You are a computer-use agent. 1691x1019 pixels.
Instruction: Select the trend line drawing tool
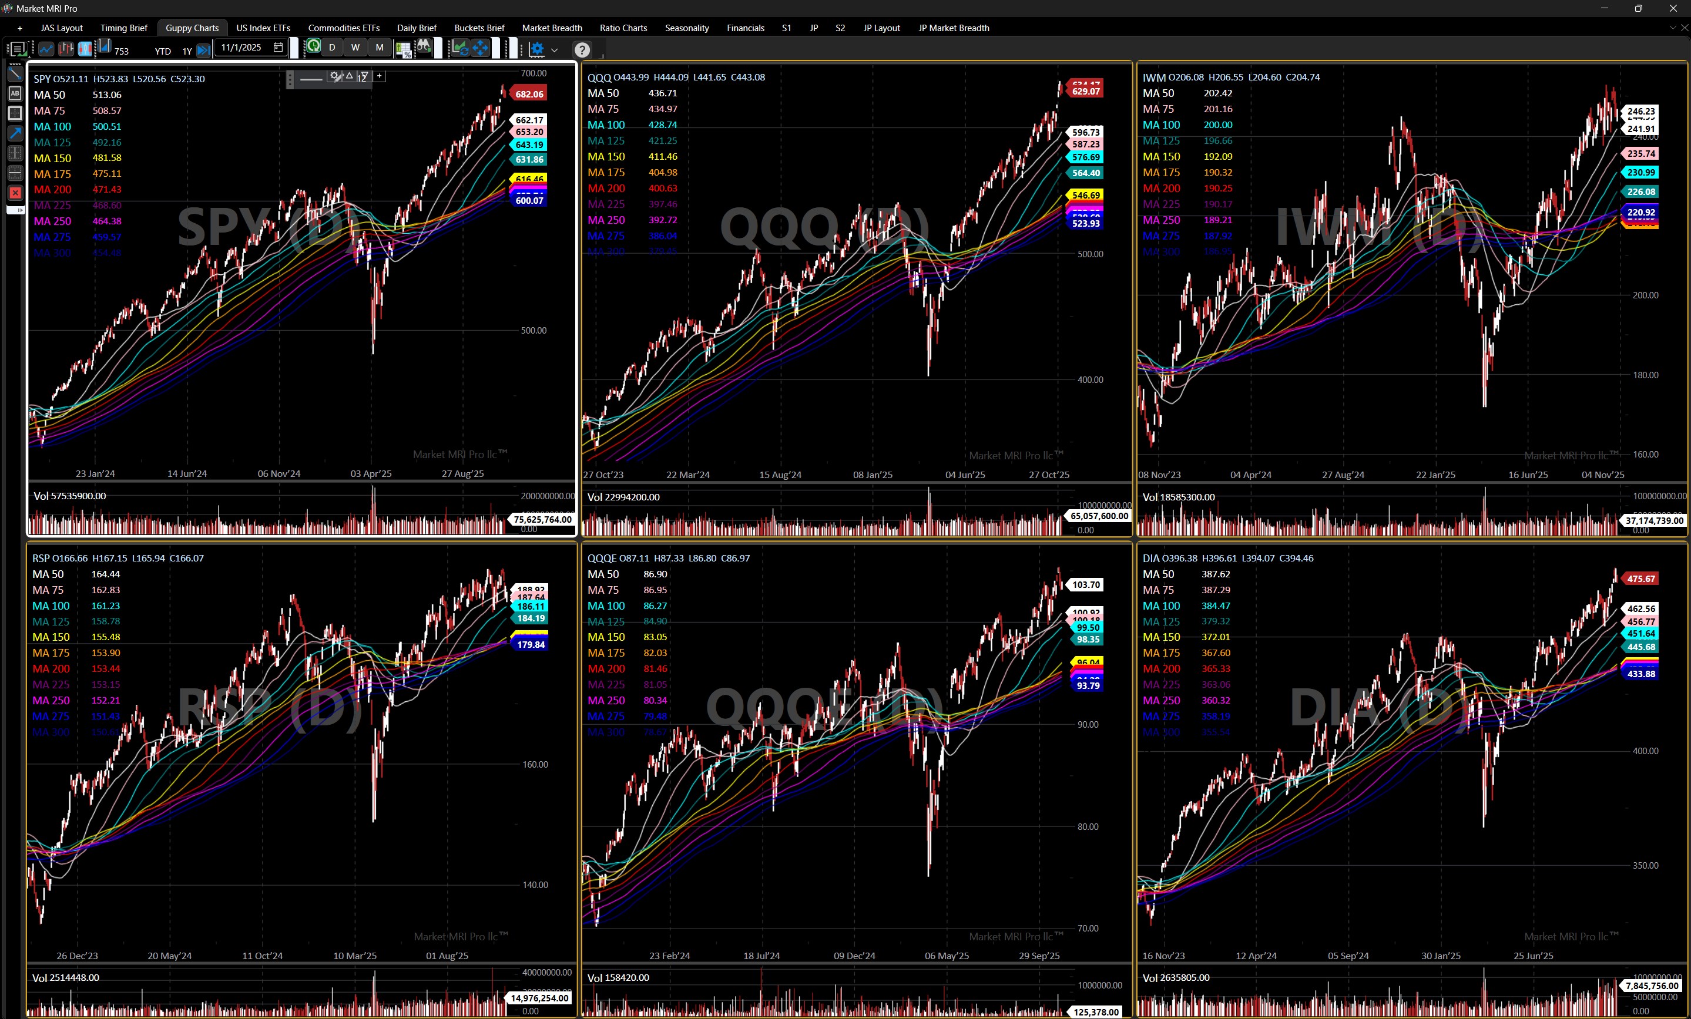point(15,73)
